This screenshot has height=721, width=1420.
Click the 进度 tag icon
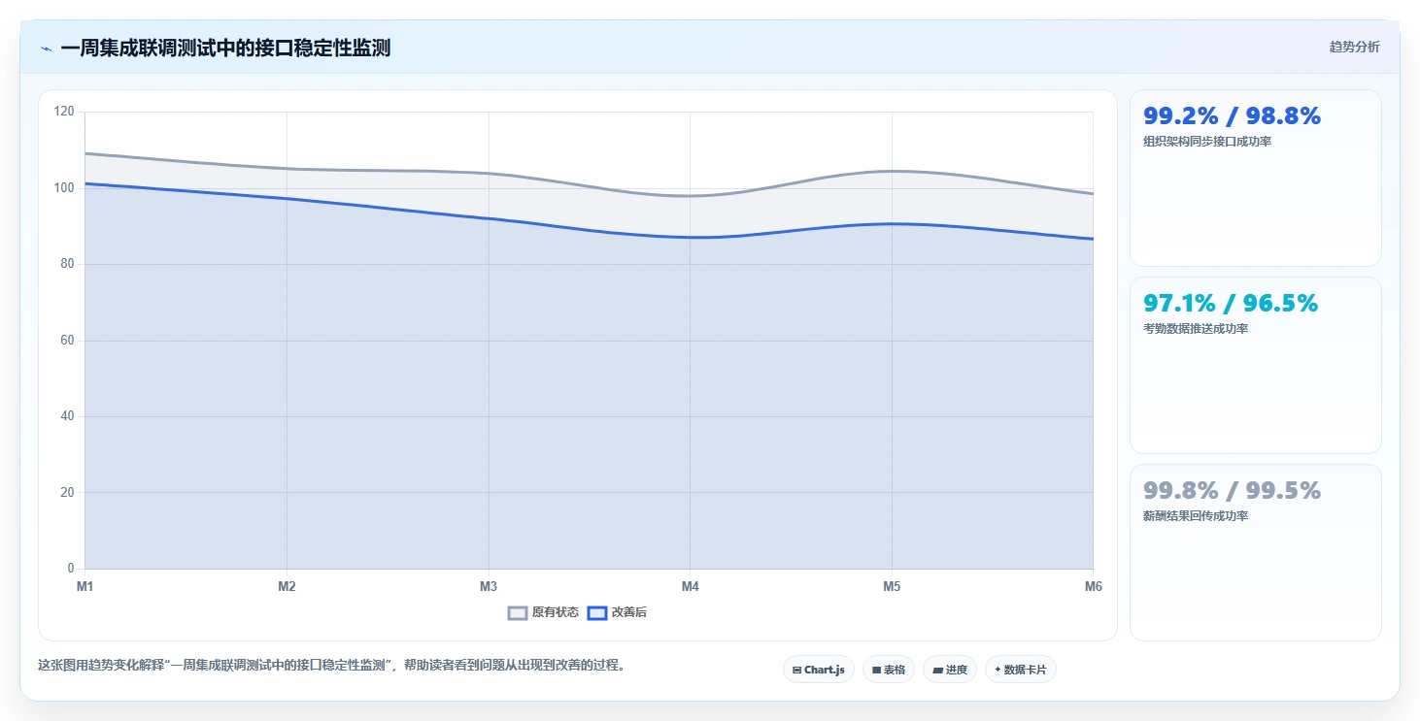tap(937, 670)
